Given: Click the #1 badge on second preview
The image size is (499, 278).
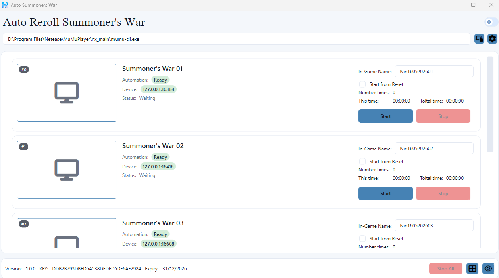Looking at the screenshot, I should click(24, 147).
